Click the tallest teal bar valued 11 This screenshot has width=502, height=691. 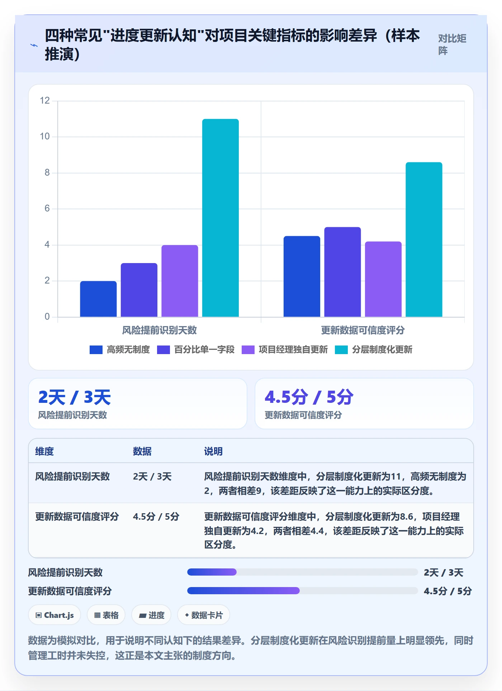click(221, 218)
